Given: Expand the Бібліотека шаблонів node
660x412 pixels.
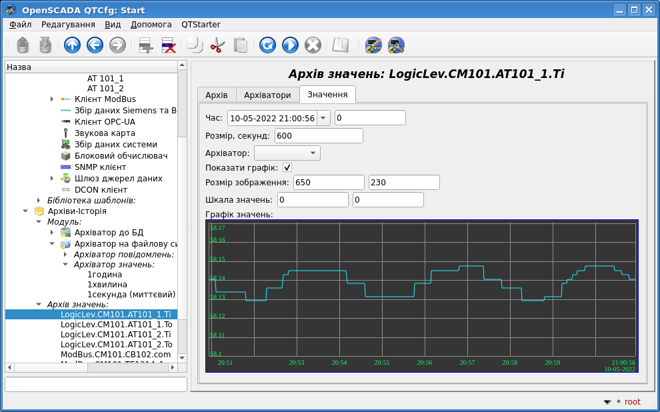Looking at the screenshot, I should coord(38,201).
